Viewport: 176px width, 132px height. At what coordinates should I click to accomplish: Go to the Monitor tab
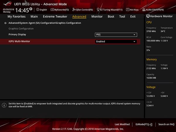pos(97,16)
